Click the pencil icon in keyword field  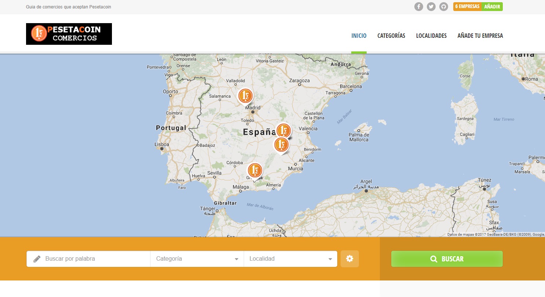coord(37,259)
